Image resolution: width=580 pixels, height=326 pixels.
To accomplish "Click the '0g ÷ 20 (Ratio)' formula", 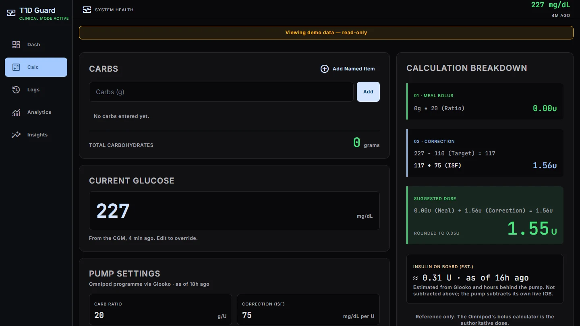I will [x=439, y=108].
